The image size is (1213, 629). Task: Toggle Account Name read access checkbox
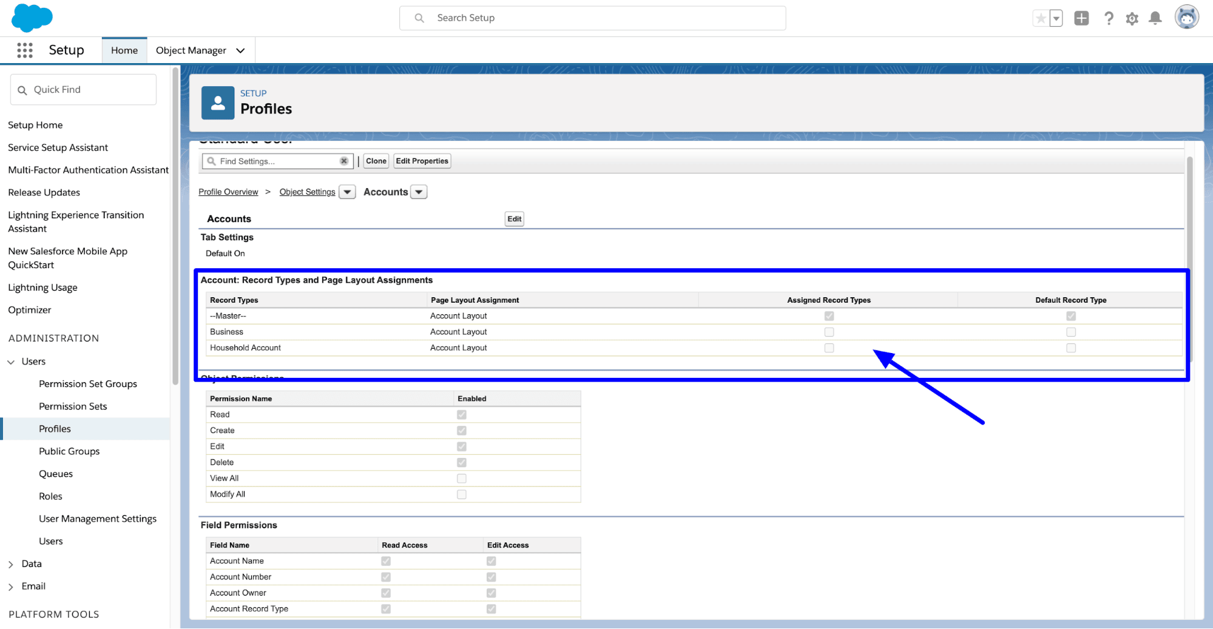pyautogui.click(x=386, y=561)
